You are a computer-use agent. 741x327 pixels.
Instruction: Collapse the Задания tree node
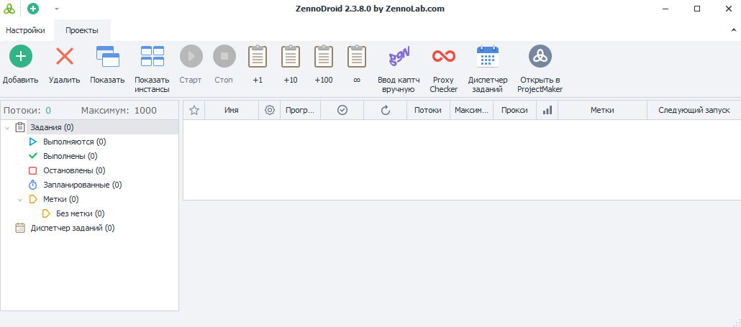pyautogui.click(x=7, y=128)
